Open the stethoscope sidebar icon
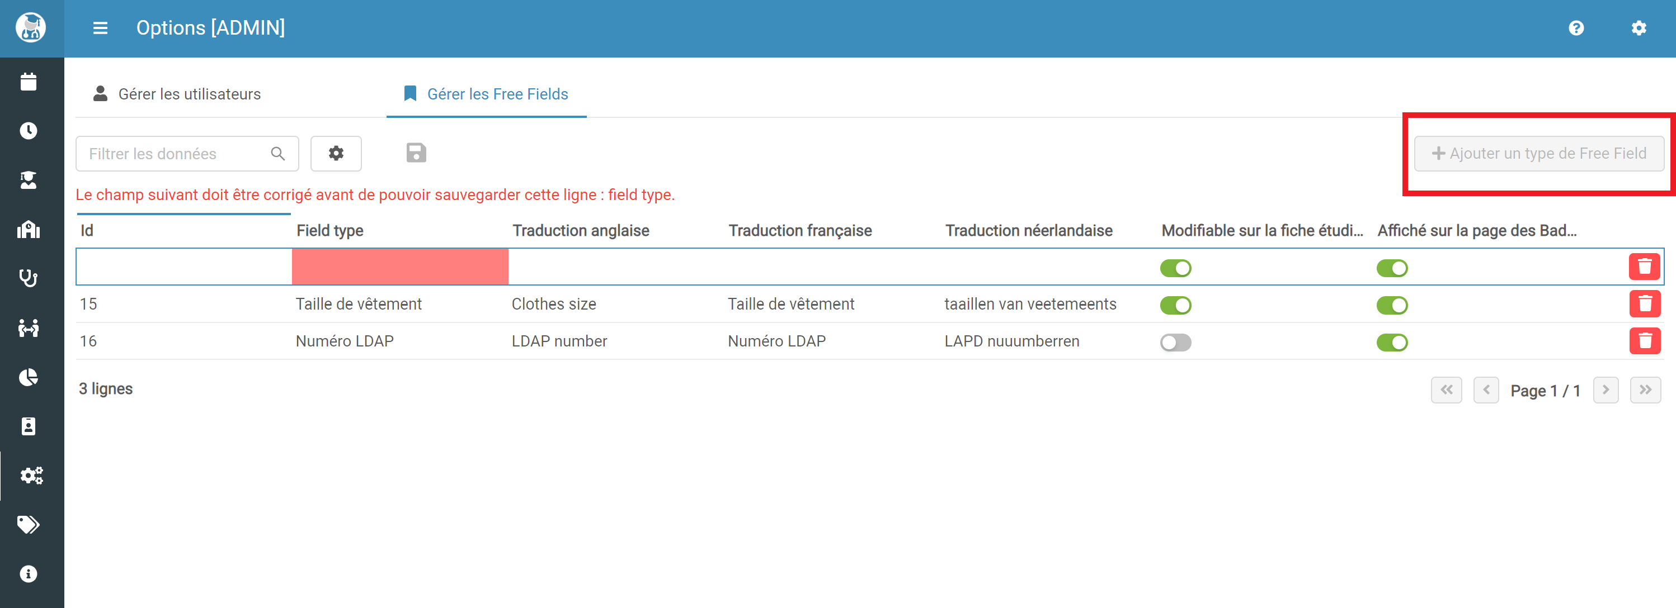This screenshot has height=608, width=1676. pyautogui.click(x=29, y=278)
